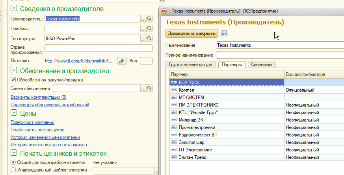Viewport: 344px width, 175px height.
Task: Click magnifier icon next to Приёмка field
Action: (x=149, y=28)
